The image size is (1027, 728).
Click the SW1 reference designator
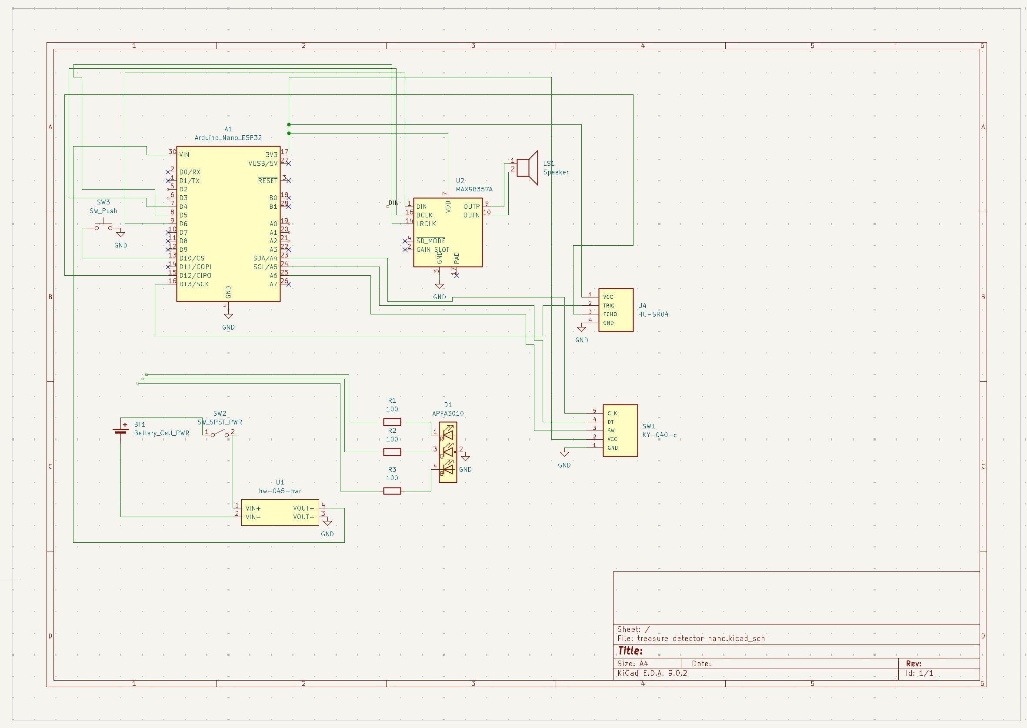coord(648,426)
